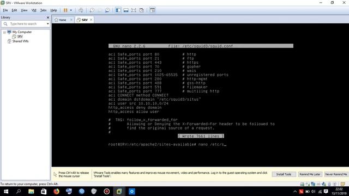Click the Install Tools button
Image resolution: width=349 pixels, height=196 pixels.
tap(284, 174)
